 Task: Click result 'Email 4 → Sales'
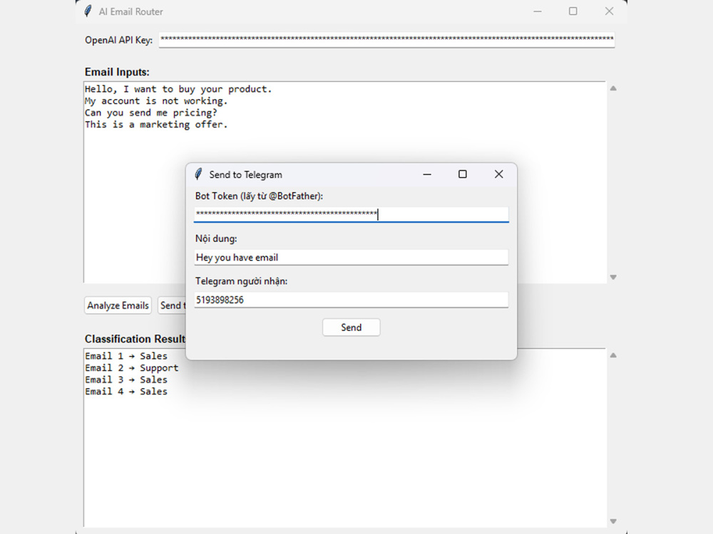[126, 392]
